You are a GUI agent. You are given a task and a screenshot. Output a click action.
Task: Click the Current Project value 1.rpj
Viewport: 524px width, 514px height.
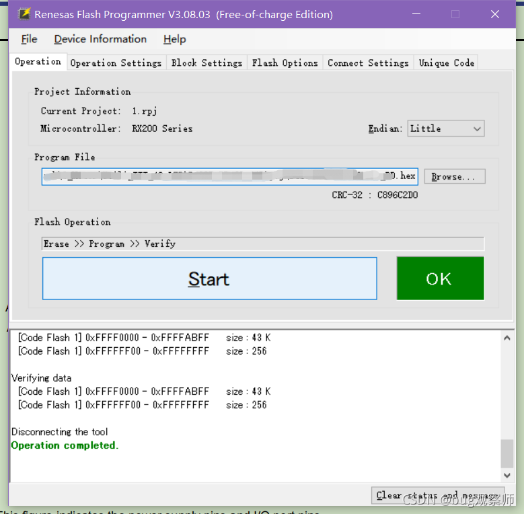coord(145,111)
